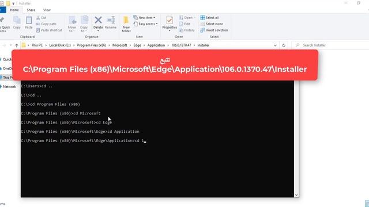Image resolution: width=369 pixels, height=207 pixels.
Task: Choose Copy path in the Clipboard group
Action: (46, 24)
